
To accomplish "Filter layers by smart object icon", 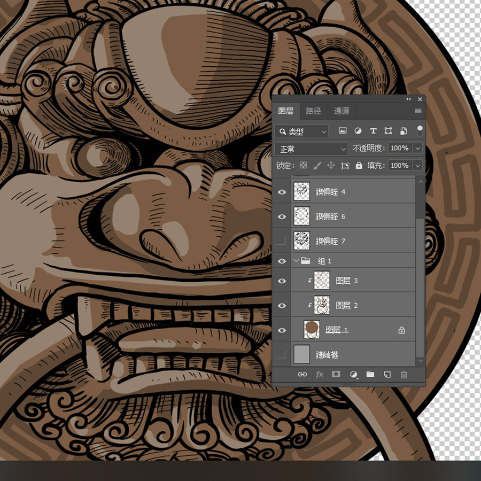I will [x=404, y=131].
